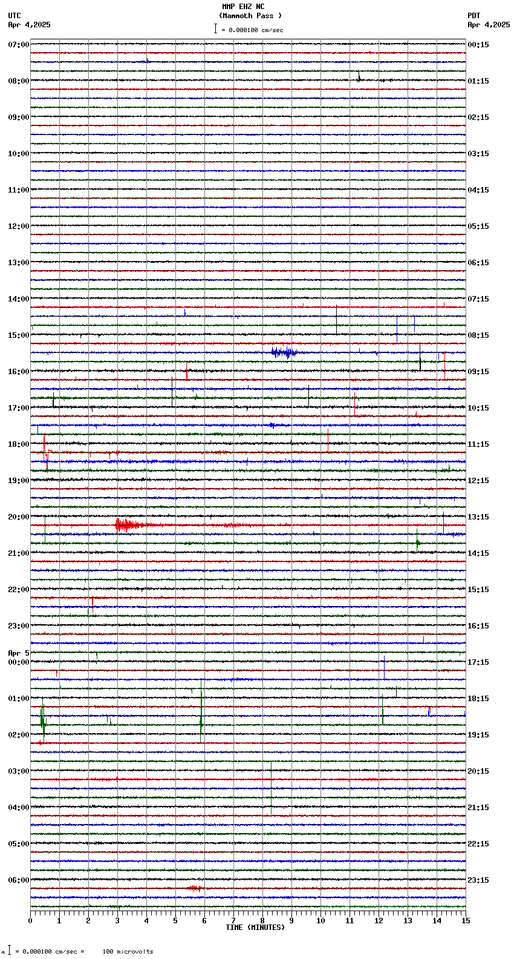The image size is (514, 959).
Task: Click the 18:15 PDT time label
Action: [x=478, y=699]
